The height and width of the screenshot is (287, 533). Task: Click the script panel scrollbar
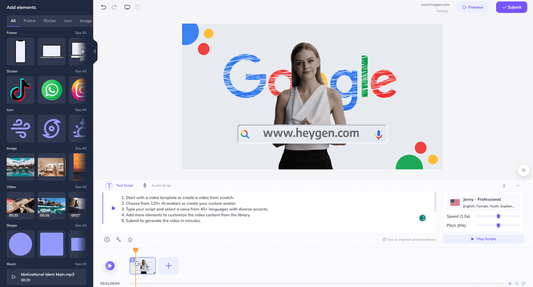click(435, 201)
